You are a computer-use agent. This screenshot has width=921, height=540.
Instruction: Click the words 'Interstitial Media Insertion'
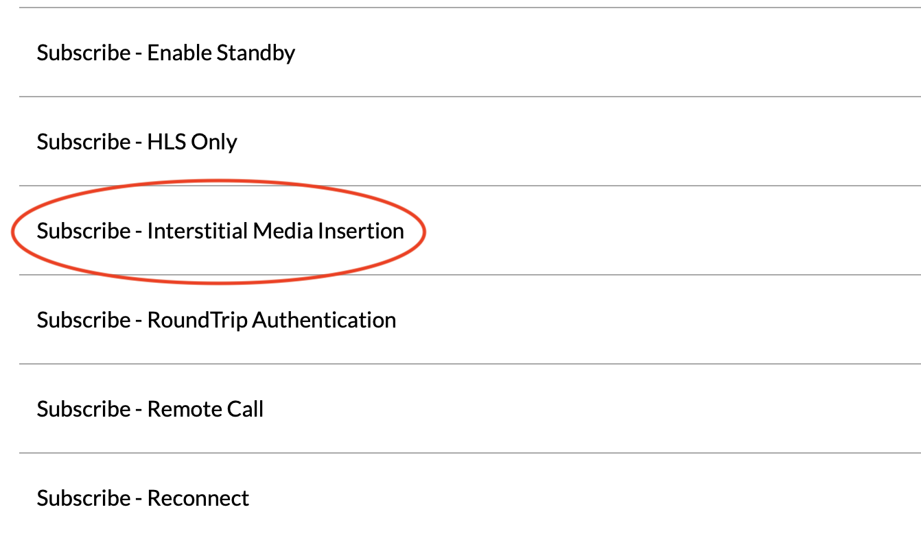click(x=275, y=231)
